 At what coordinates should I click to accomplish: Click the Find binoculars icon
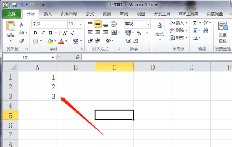click(206, 30)
